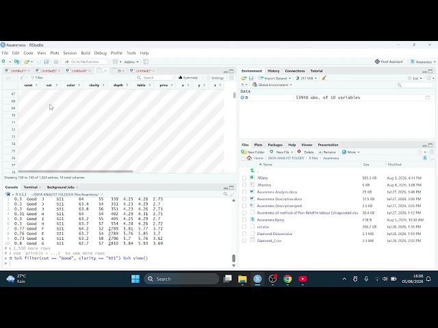This screenshot has height=328, width=438.
Task: Open the Tools menu
Action: [131, 53]
